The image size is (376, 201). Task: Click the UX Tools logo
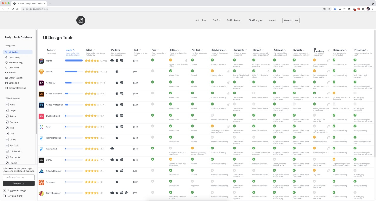(81, 20)
